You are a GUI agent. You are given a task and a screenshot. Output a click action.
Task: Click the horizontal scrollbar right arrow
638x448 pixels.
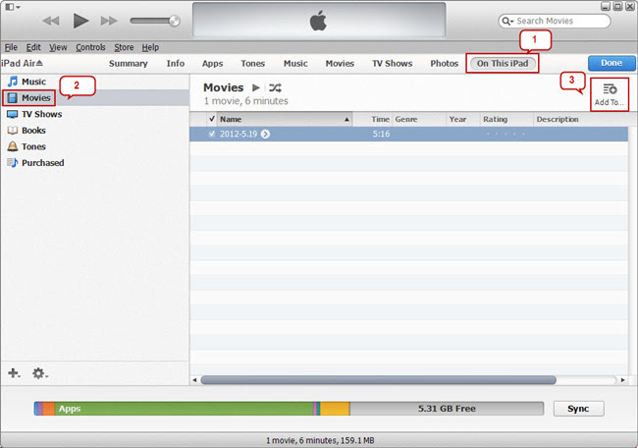pyautogui.click(x=622, y=380)
